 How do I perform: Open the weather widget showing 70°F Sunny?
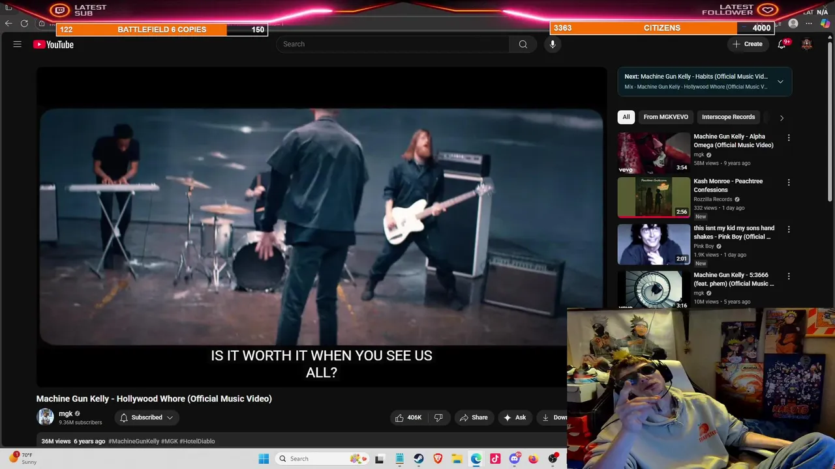tap(23, 459)
